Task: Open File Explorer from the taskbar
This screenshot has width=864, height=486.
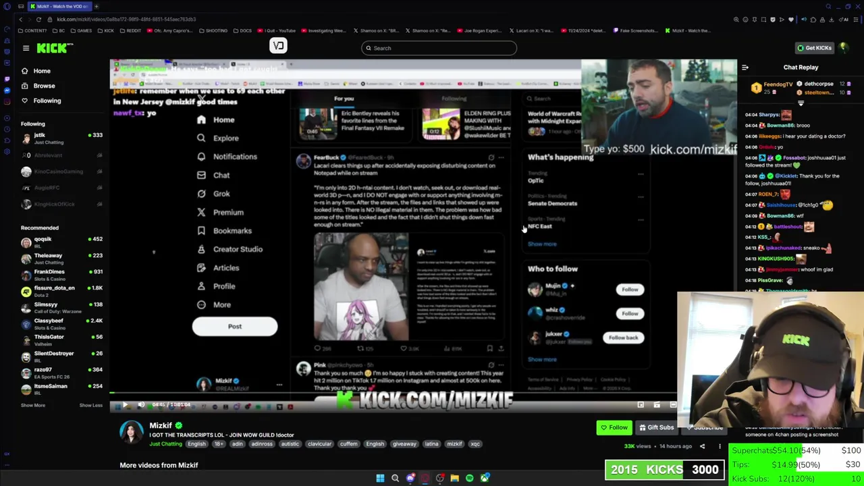Action: [x=455, y=478]
